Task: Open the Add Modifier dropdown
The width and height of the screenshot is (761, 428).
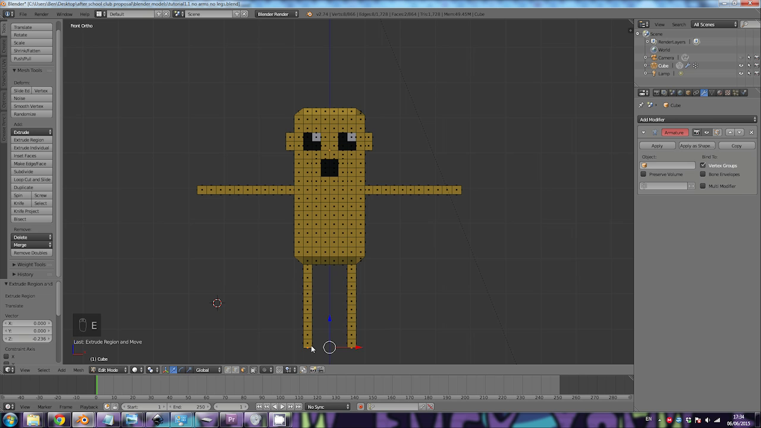Action: 697,119
